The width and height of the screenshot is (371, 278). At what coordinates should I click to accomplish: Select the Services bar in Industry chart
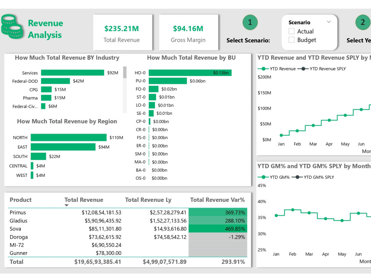pyautogui.click(x=72, y=73)
